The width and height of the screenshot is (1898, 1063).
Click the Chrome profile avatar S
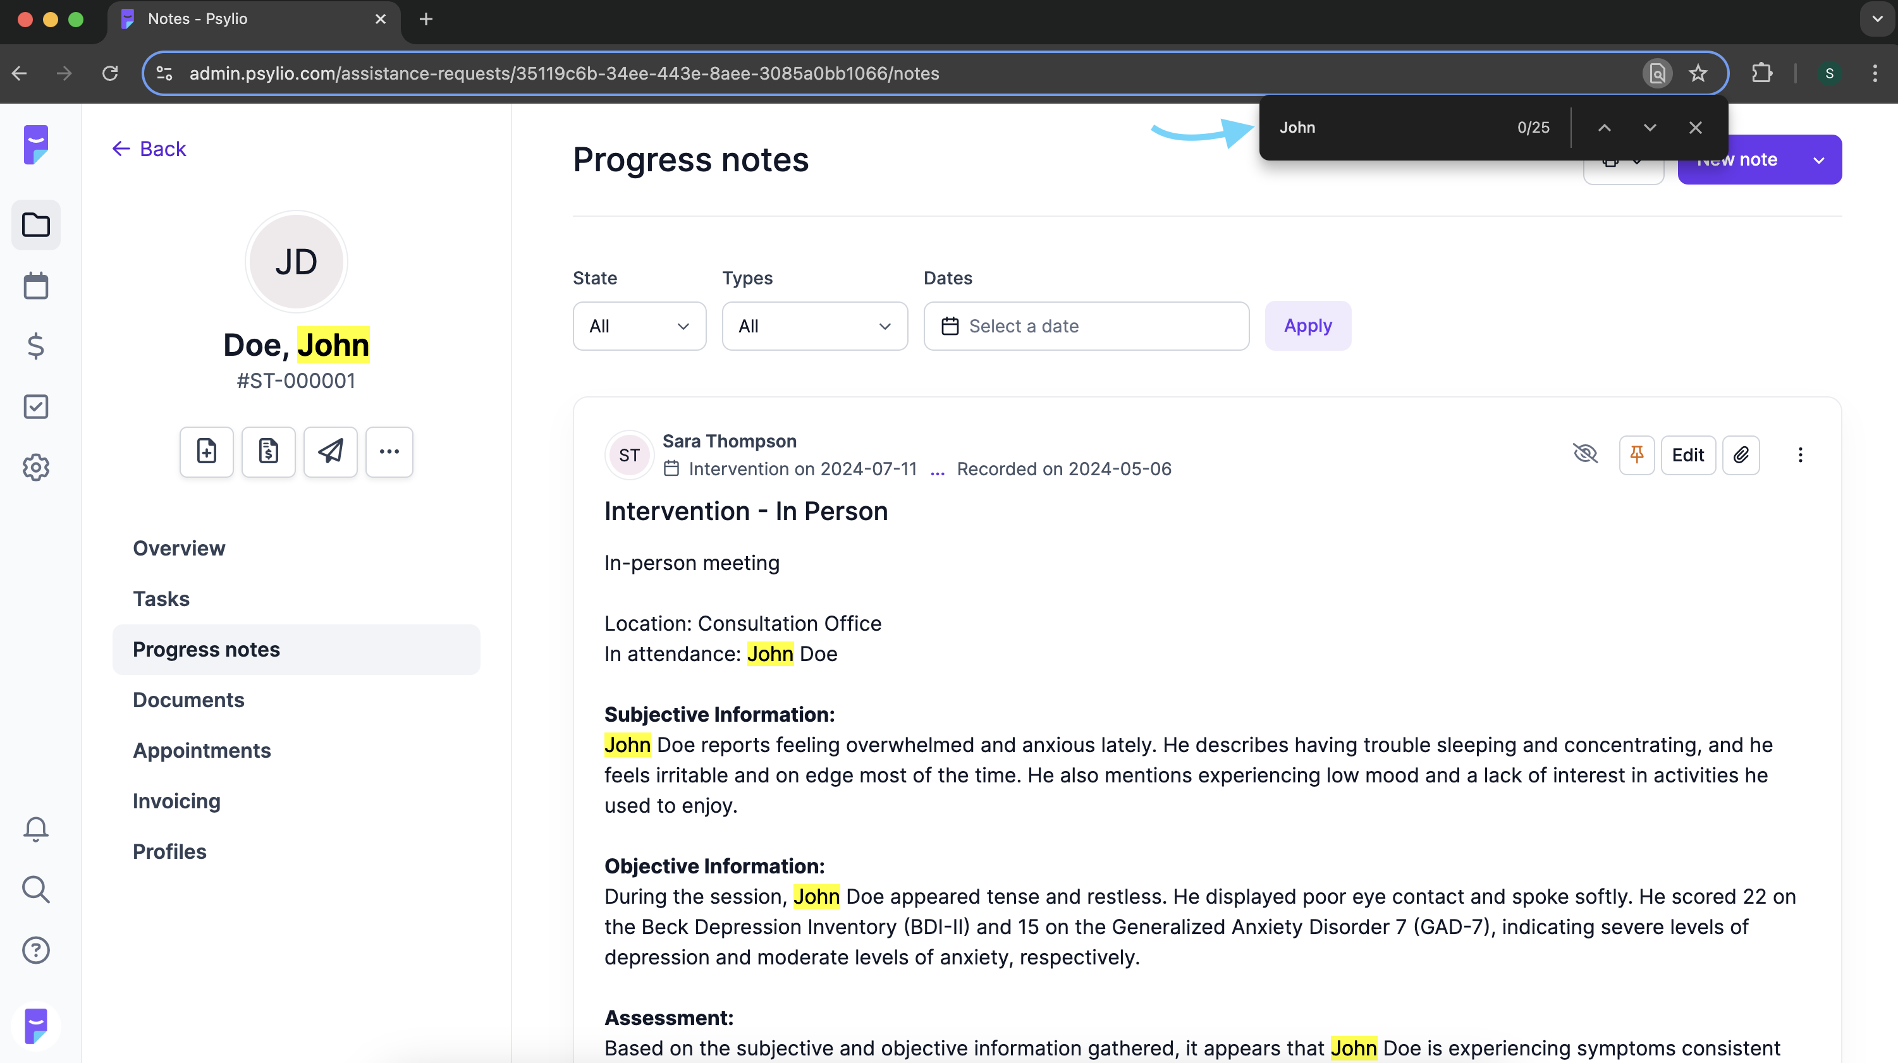click(x=1830, y=73)
